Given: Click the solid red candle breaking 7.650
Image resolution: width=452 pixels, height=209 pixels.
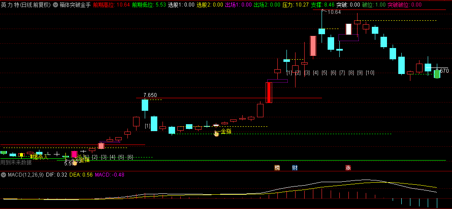Looking at the screenshot, I should point(269,93).
